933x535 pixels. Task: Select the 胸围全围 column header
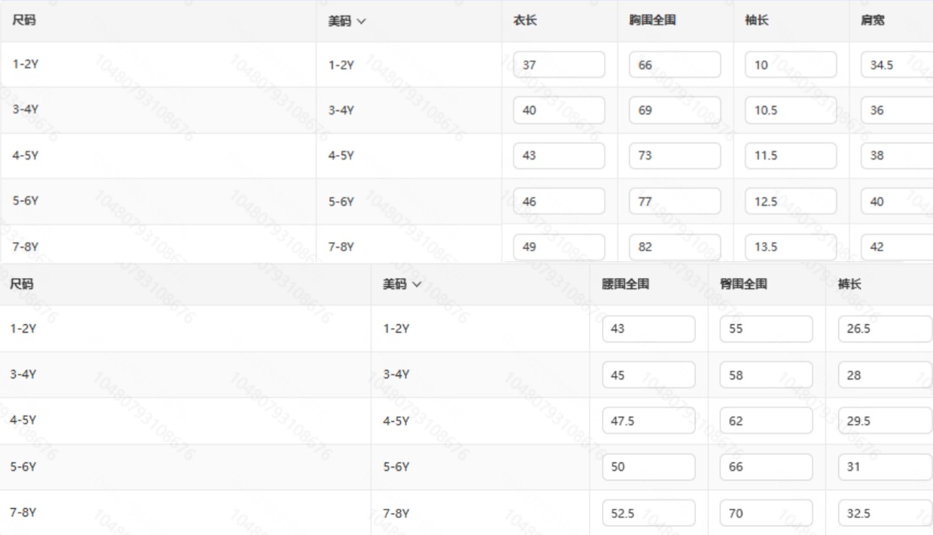coord(652,21)
